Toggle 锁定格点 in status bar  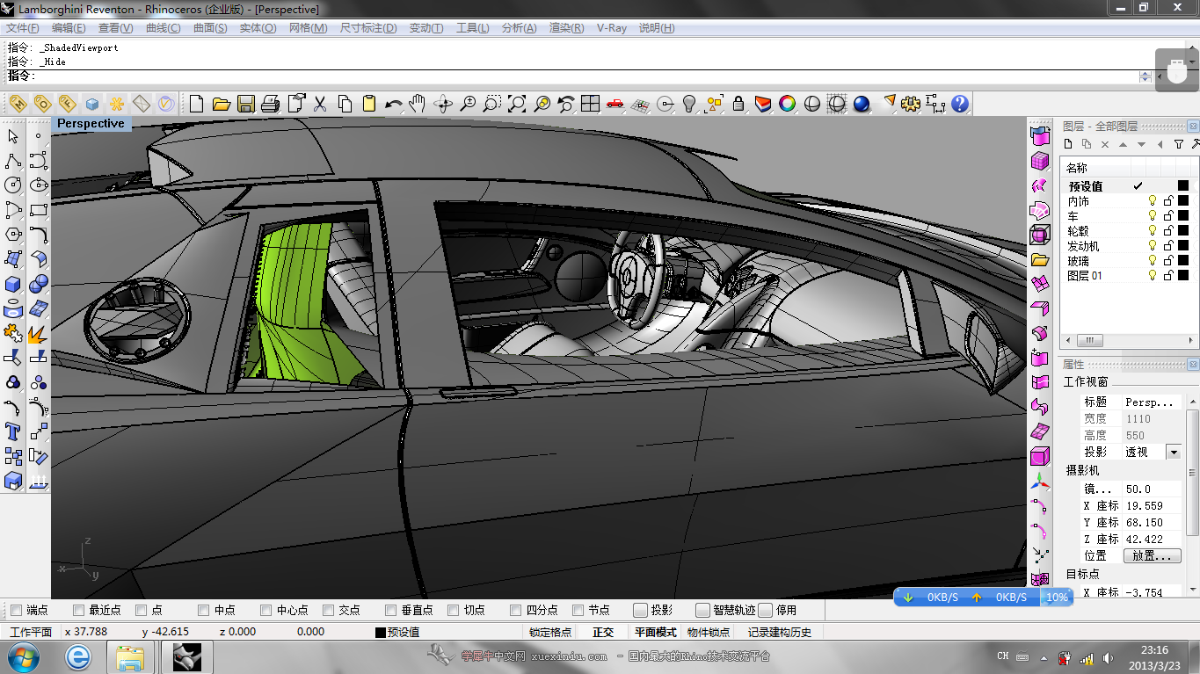coord(551,632)
